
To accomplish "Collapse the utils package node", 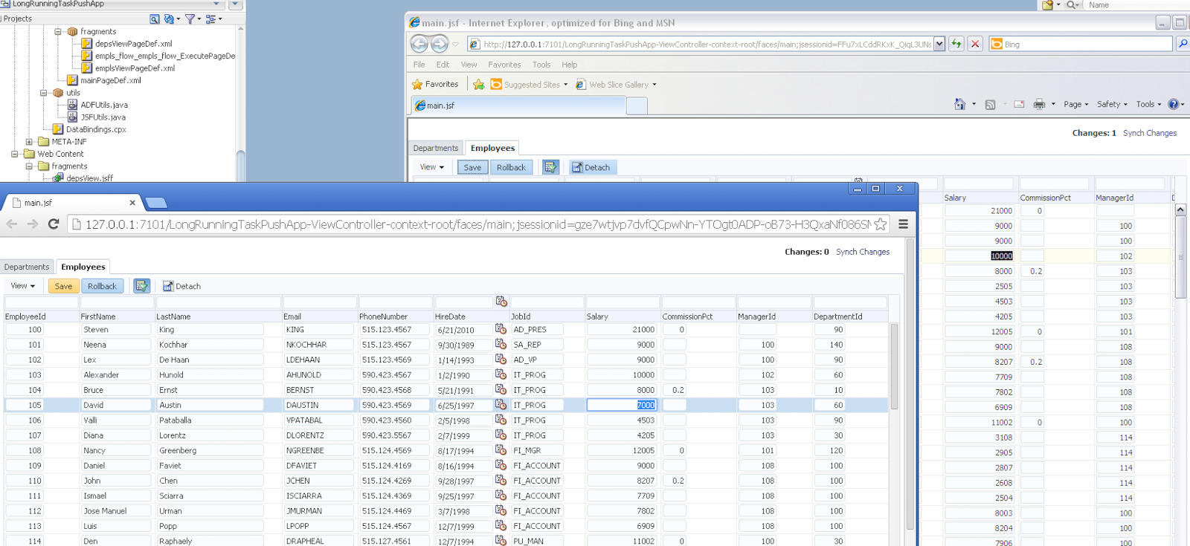I will click(x=44, y=93).
